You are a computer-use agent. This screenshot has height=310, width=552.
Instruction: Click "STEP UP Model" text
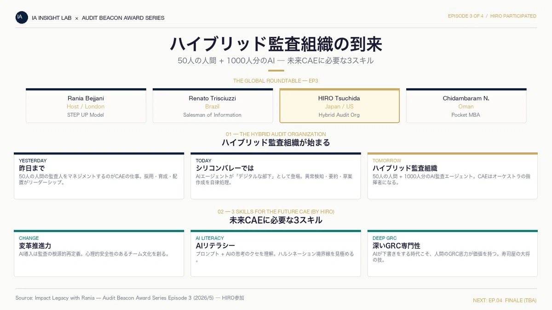pos(86,115)
